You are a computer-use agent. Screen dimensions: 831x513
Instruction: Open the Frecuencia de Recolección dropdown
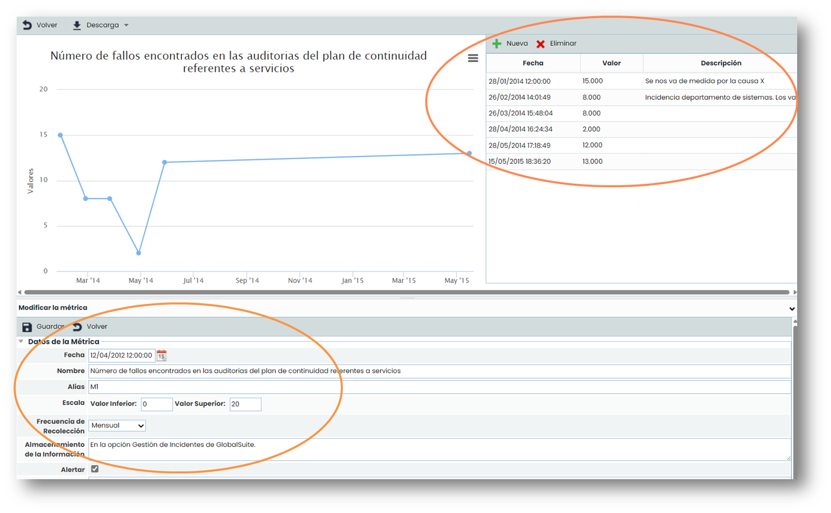[x=117, y=426]
